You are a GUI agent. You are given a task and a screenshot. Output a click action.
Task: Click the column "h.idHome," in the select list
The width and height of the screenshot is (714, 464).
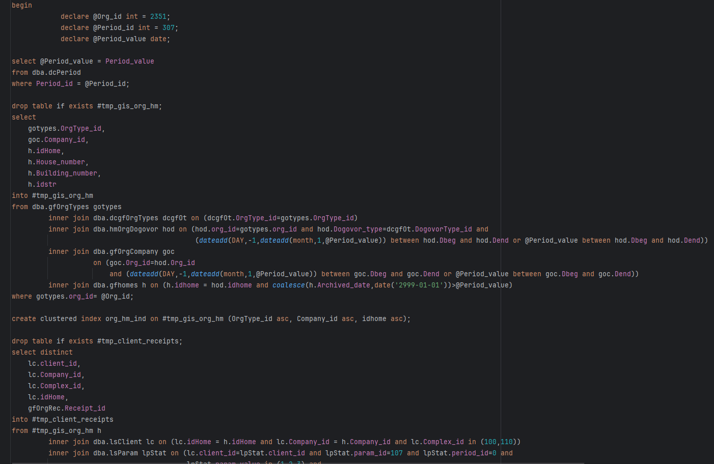46,151
